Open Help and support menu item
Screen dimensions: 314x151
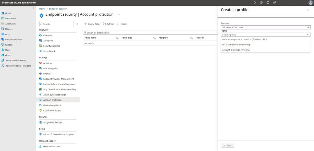(52, 146)
